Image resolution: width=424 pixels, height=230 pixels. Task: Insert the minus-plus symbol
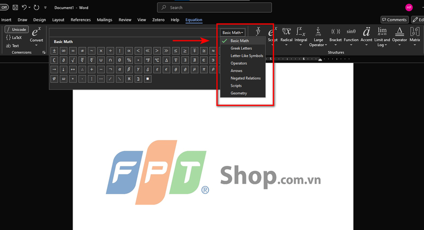tap(195, 50)
